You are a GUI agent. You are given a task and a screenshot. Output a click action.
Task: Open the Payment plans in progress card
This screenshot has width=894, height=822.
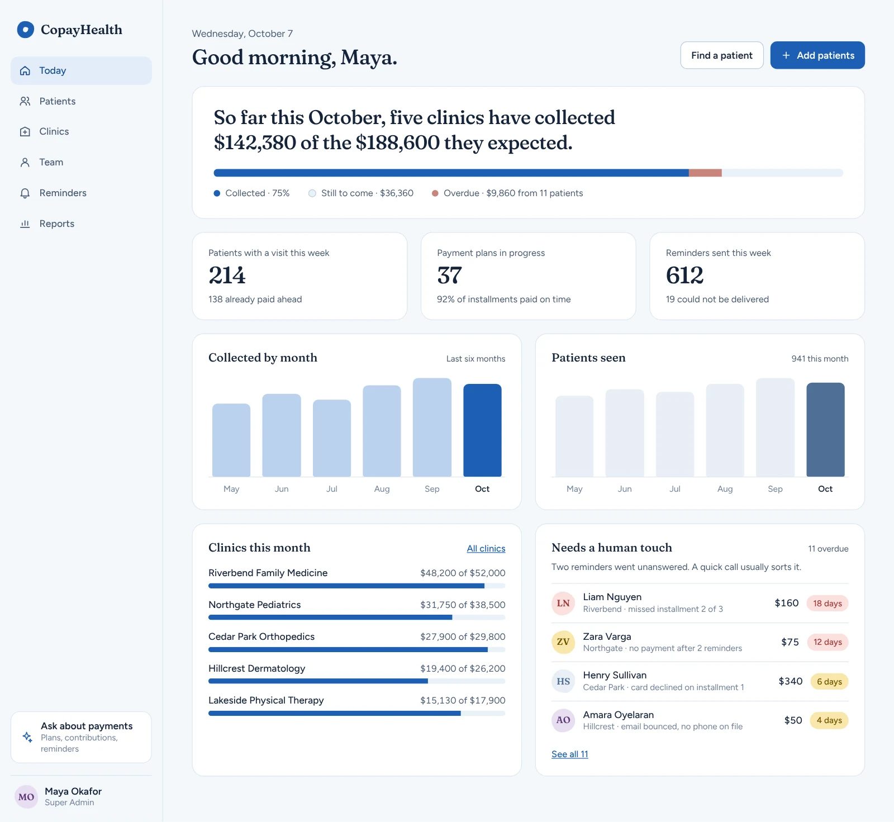pos(529,277)
